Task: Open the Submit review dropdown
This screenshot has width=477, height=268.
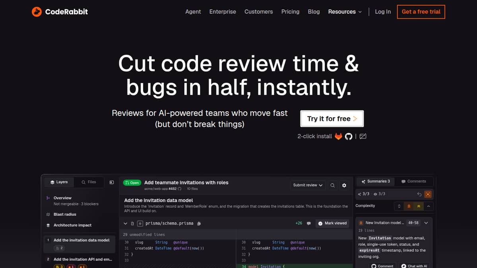Action: click(x=308, y=185)
